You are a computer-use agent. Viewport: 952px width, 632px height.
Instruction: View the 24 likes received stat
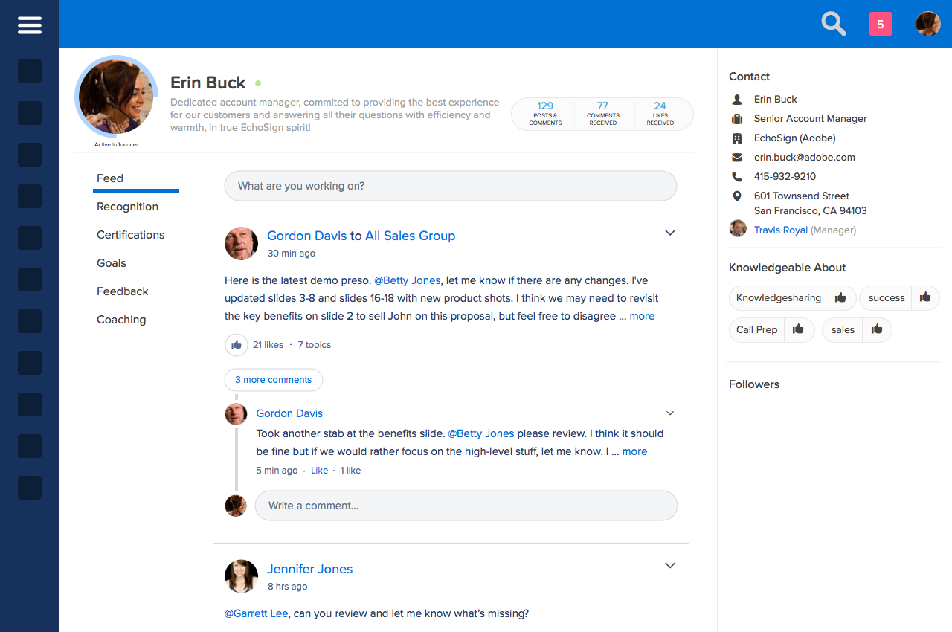coord(660,114)
